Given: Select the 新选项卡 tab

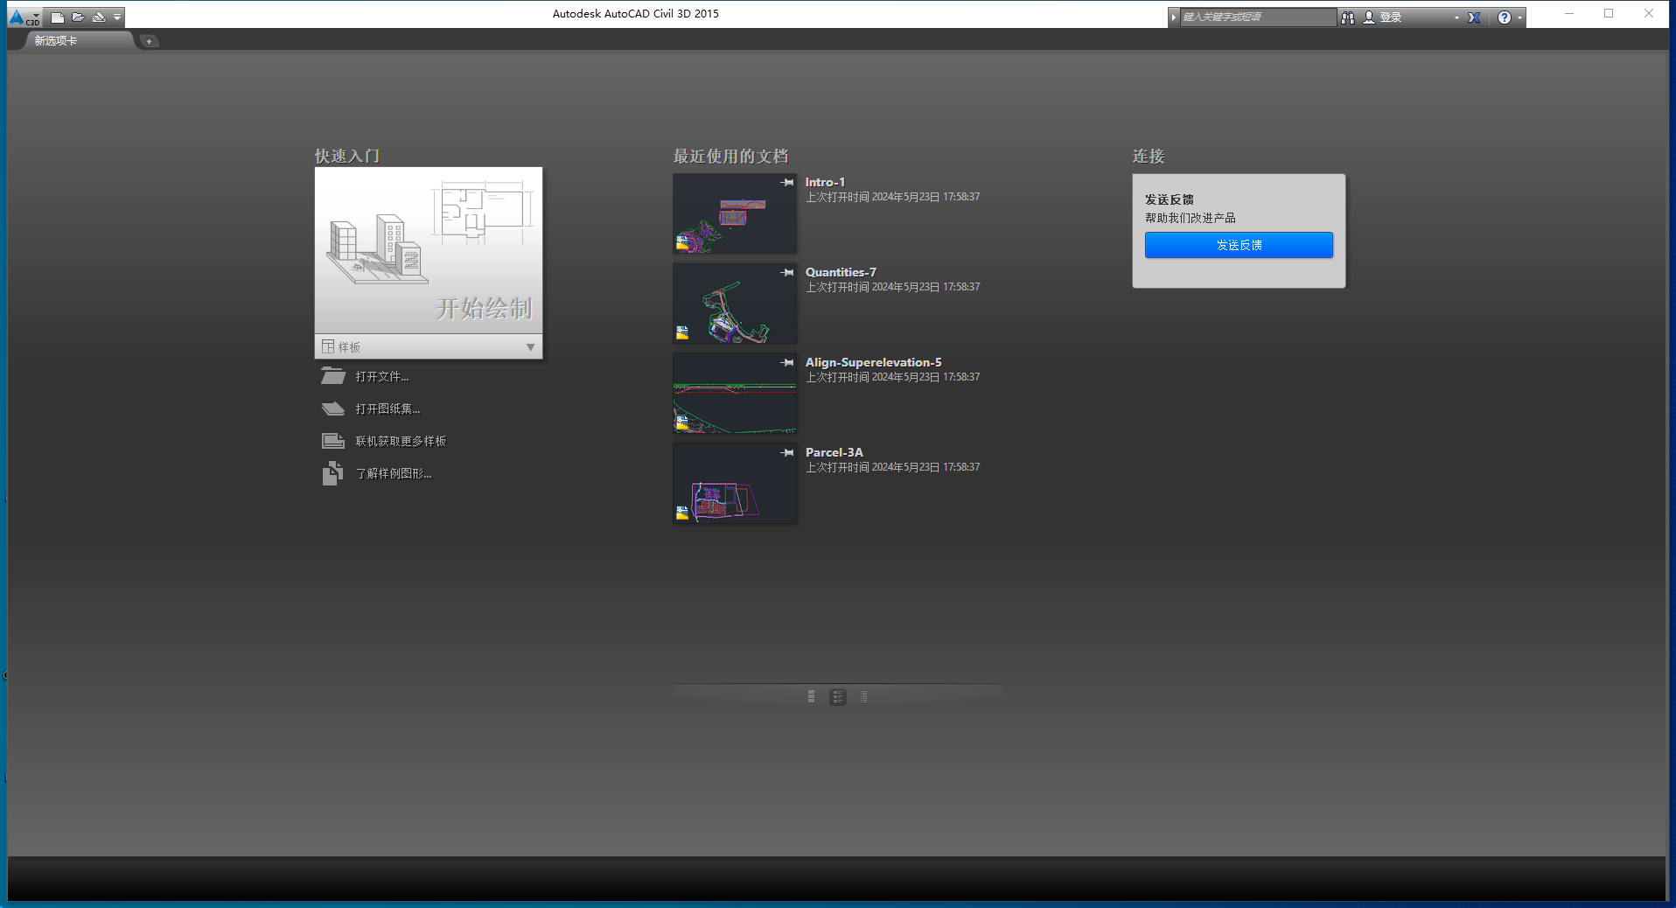Looking at the screenshot, I should pyautogui.click(x=56, y=41).
